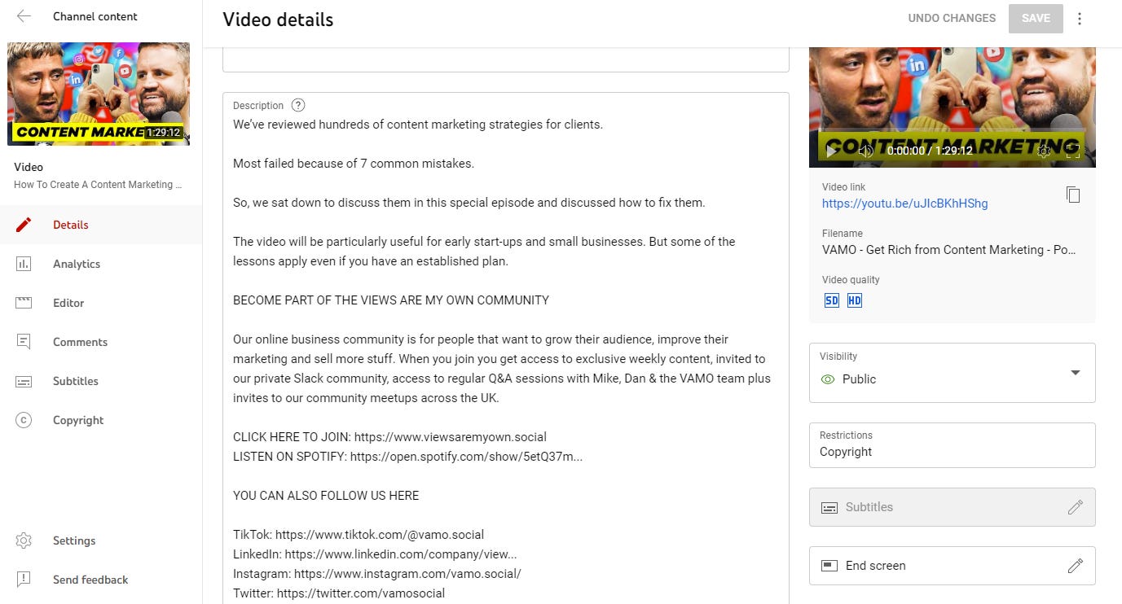This screenshot has height=604, width=1122.
Task: Expand the Restrictions Copyright panel
Action: click(x=952, y=445)
